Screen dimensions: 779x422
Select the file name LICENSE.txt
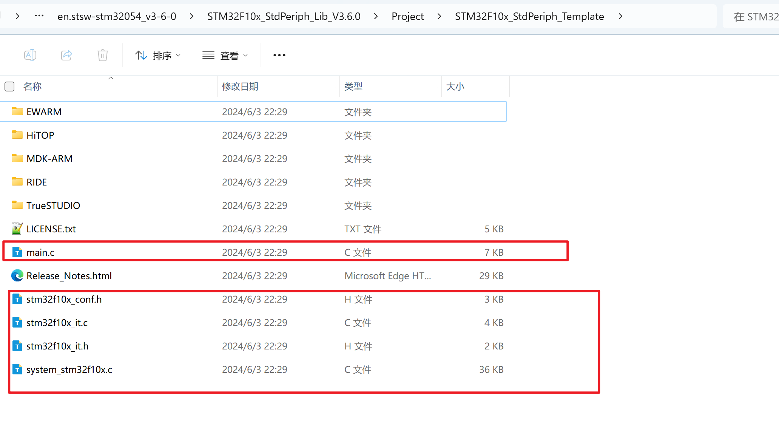point(51,229)
